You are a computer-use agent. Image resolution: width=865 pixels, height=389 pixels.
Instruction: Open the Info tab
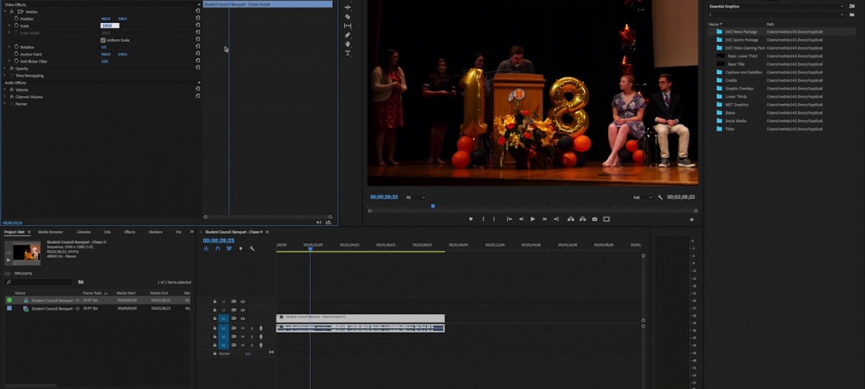tap(108, 232)
